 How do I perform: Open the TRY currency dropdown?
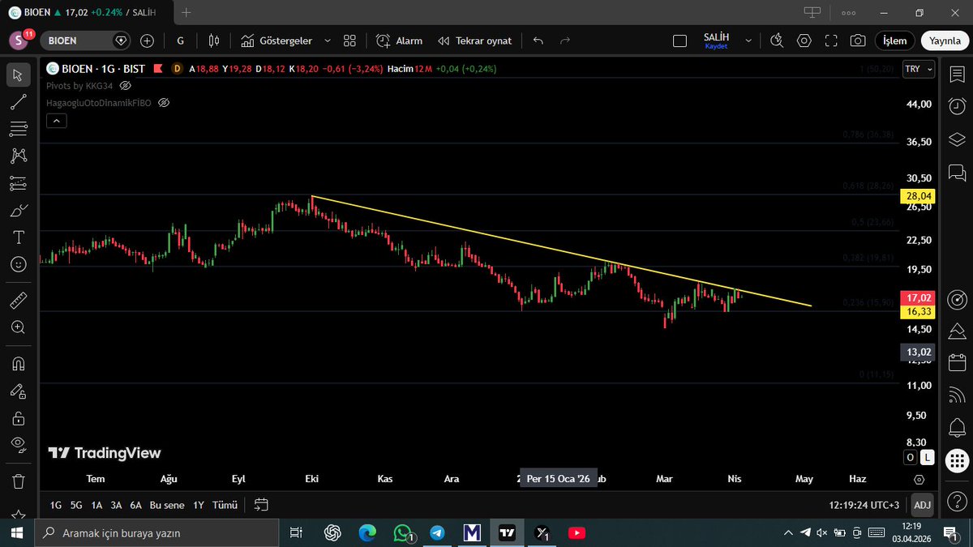919,70
